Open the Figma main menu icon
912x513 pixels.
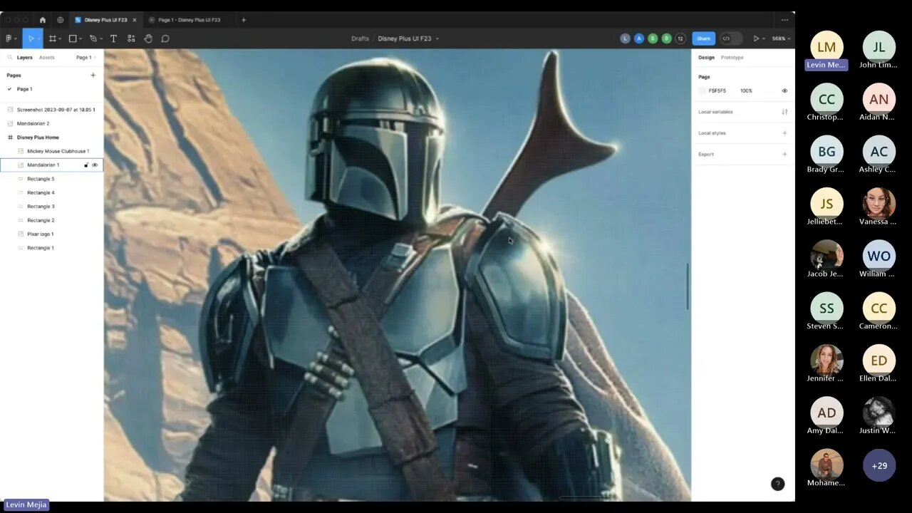pos(9,38)
